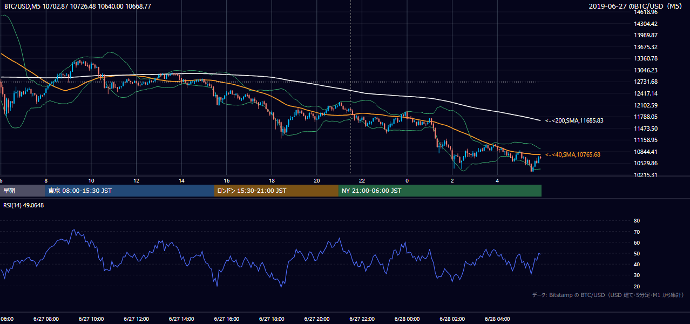
Task: Click hour label 8 under price chart
Action: pos(46,181)
